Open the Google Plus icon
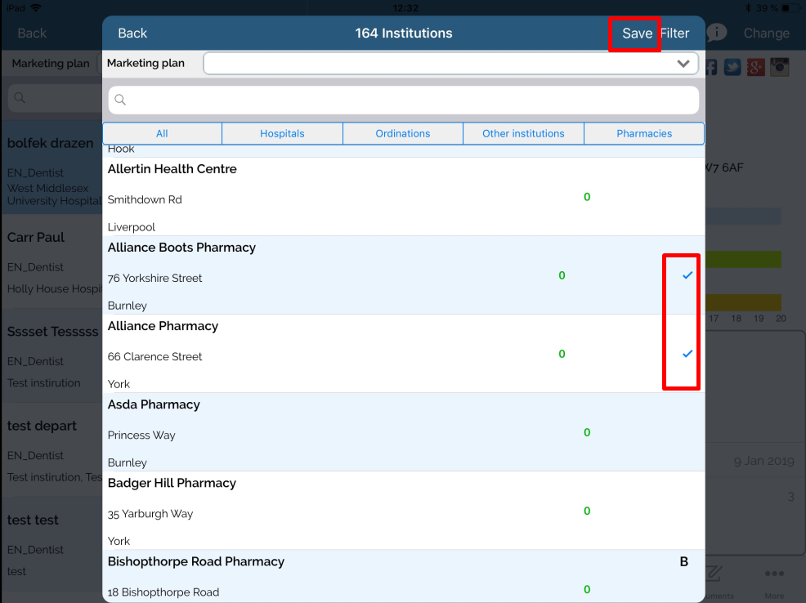This screenshot has width=806, height=603. tap(756, 67)
